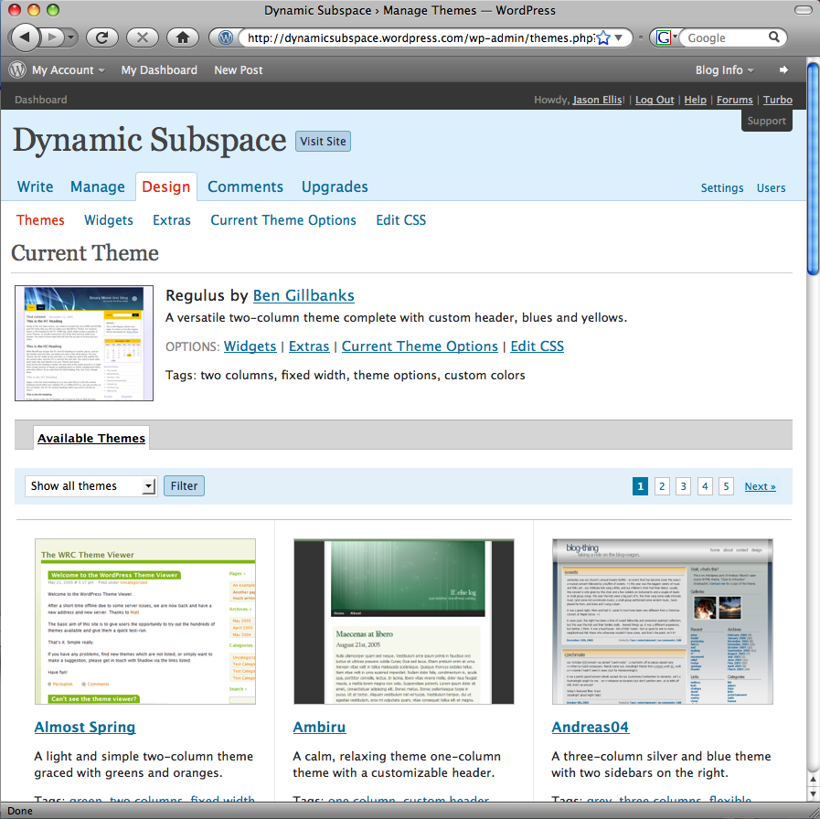
Task: Click the Visit Site button
Action: coord(323,142)
